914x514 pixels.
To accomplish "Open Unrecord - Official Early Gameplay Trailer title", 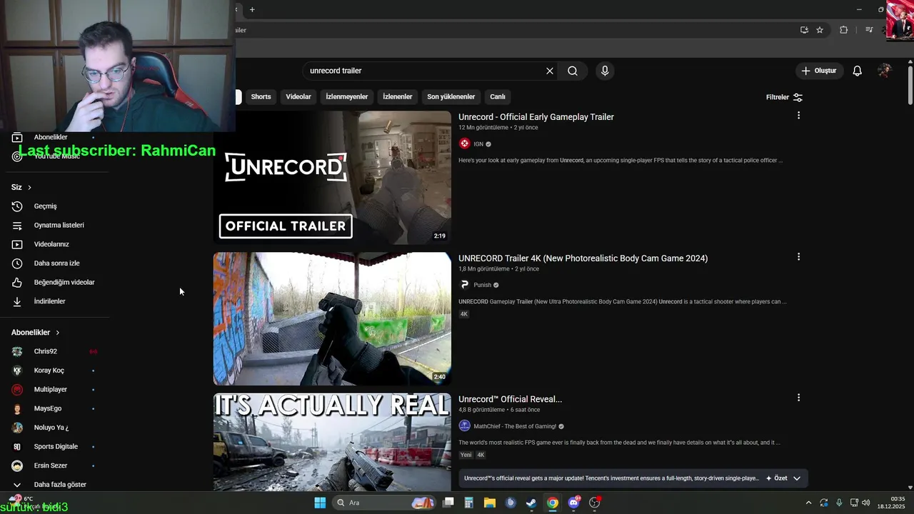I will pyautogui.click(x=536, y=117).
